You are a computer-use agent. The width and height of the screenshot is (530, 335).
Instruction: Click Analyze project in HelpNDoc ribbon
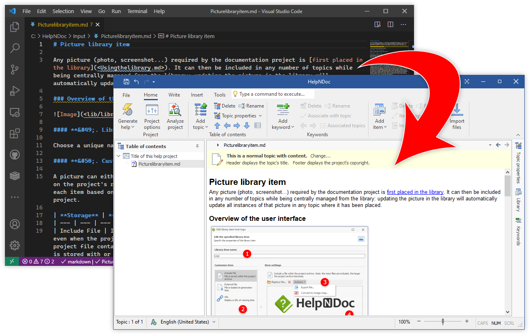[x=175, y=117]
